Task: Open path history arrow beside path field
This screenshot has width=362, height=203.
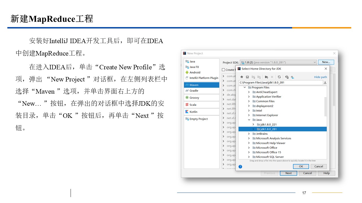Action: pos(325,83)
